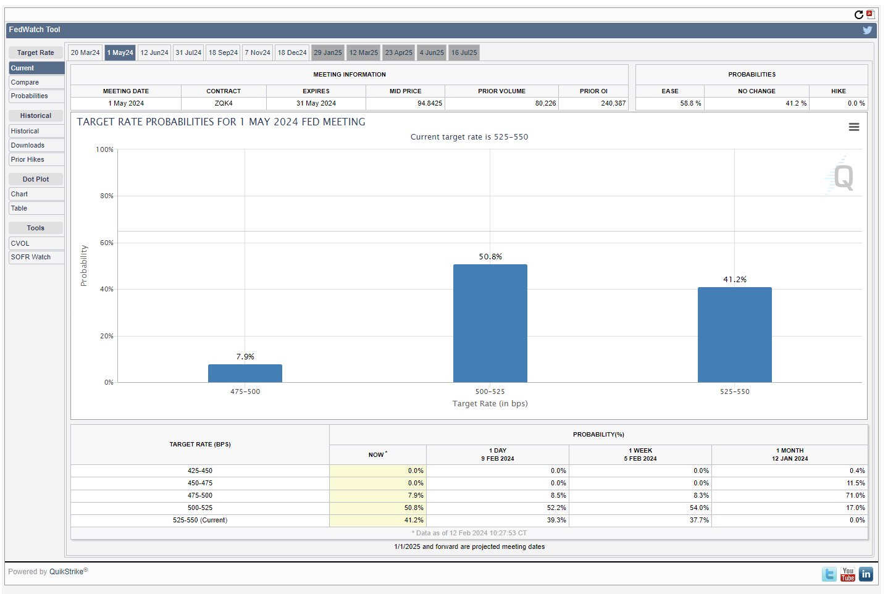The height and width of the screenshot is (594, 888).
Task: Click the refresh icon at top right
Action: click(x=858, y=15)
